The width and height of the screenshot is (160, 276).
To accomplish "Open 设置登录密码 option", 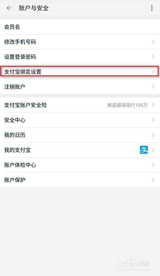I will [80, 57].
